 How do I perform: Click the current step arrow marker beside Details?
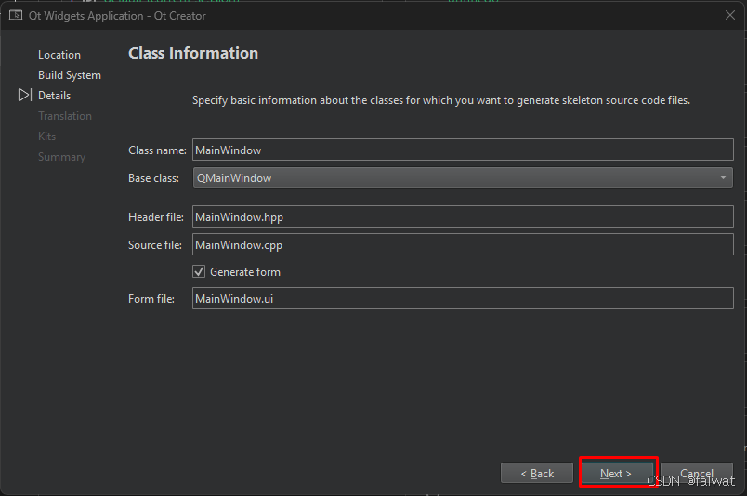[25, 95]
